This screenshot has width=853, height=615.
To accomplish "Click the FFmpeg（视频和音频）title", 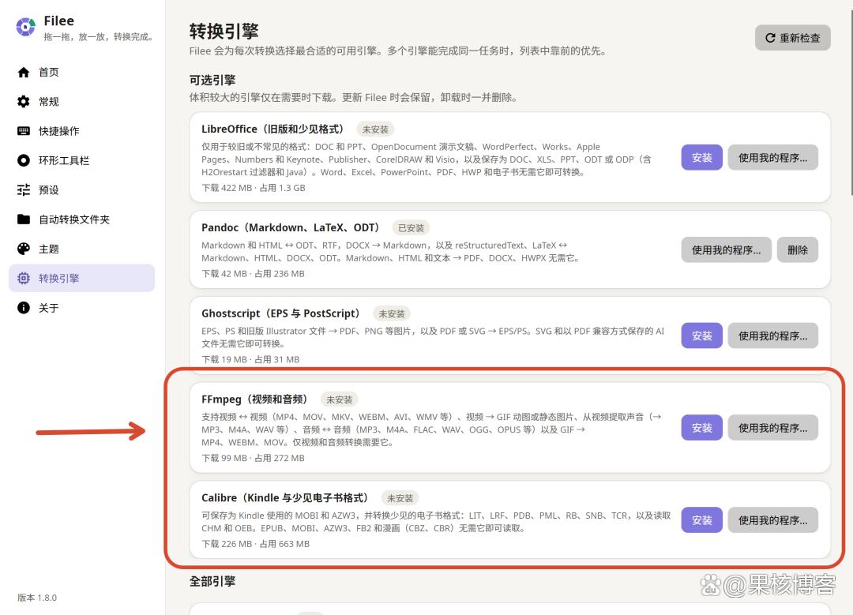I will [x=256, y=399].
